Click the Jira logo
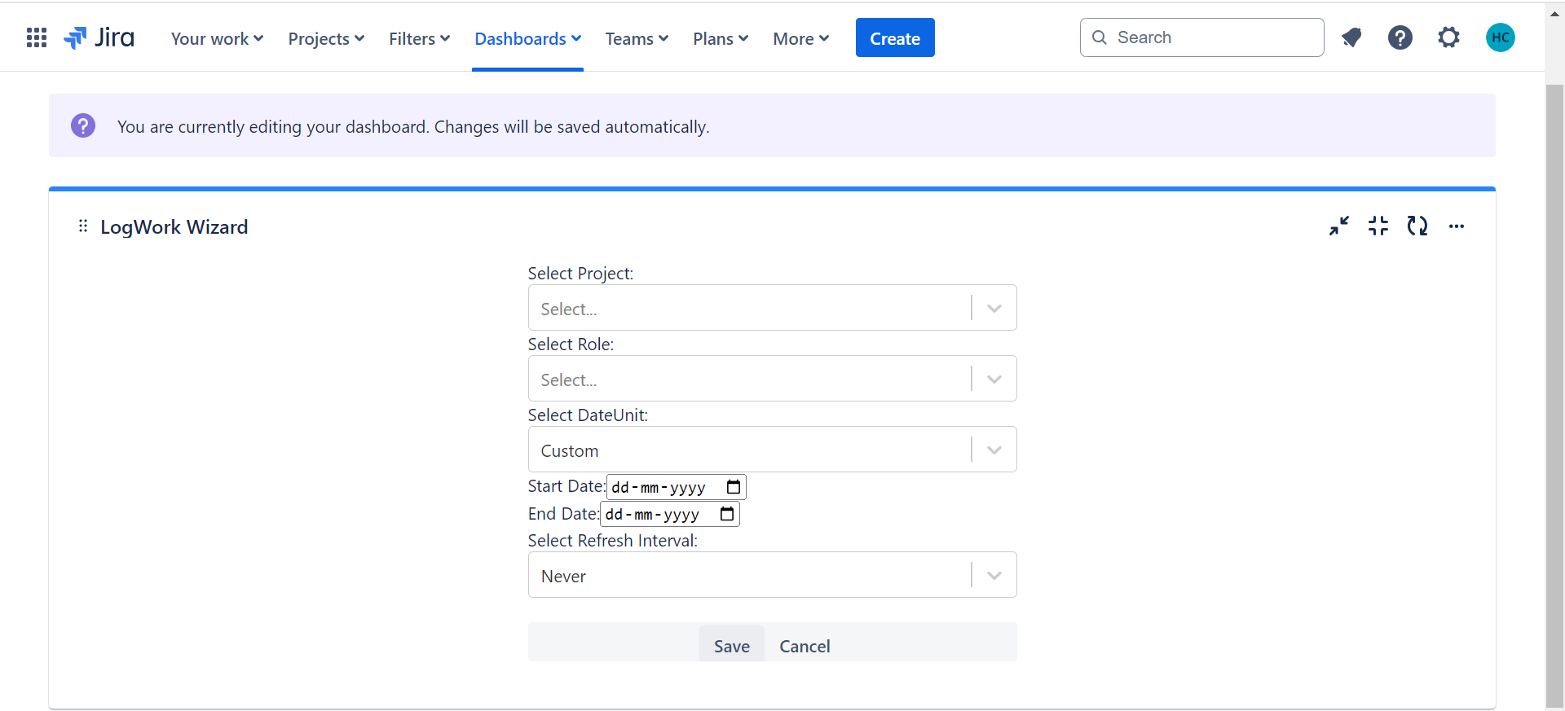The width and height of the screenshot is (1565, 711). (x=99, y=37)
